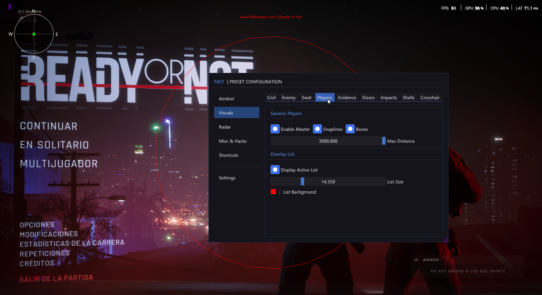Switch to the Crosshair tab
Viewport: 542px width, 295px height.
pyautogui.click(x=430, y=97)
